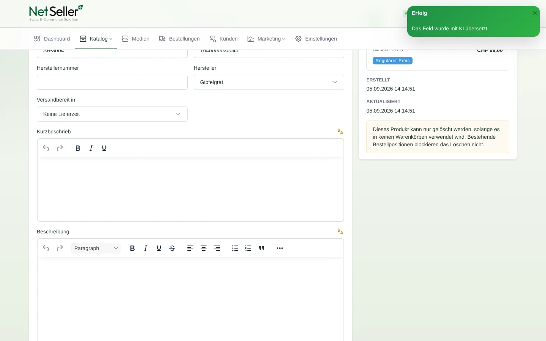Viewport: 546px width, 341px height.
Task: Open the Versandbereit in dropdown
Action: pos(112,114)
